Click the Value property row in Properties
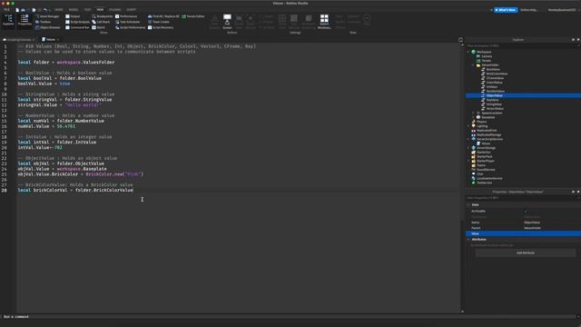Screen dimensions: 581x327 click(x=523, y=234)
